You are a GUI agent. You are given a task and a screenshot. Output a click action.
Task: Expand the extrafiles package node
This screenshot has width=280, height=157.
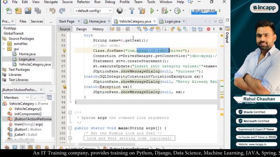pyautogui.click(x=4, y=44)
